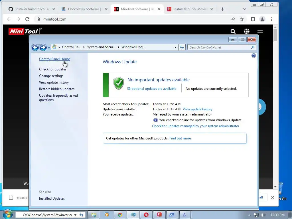Go forward in Control Panel navigation

pos(43,48)
